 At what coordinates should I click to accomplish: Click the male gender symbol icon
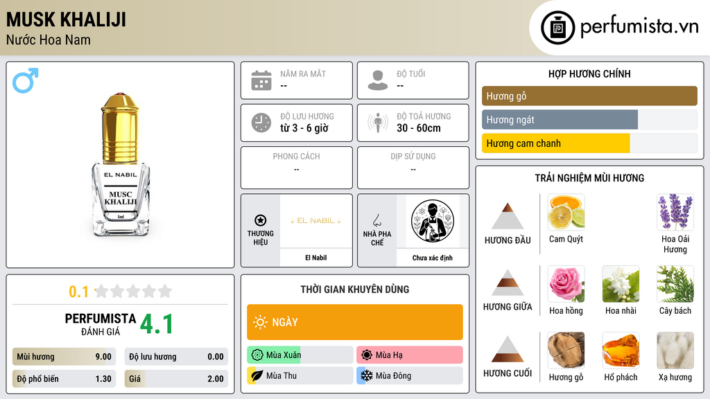point(26,80)
